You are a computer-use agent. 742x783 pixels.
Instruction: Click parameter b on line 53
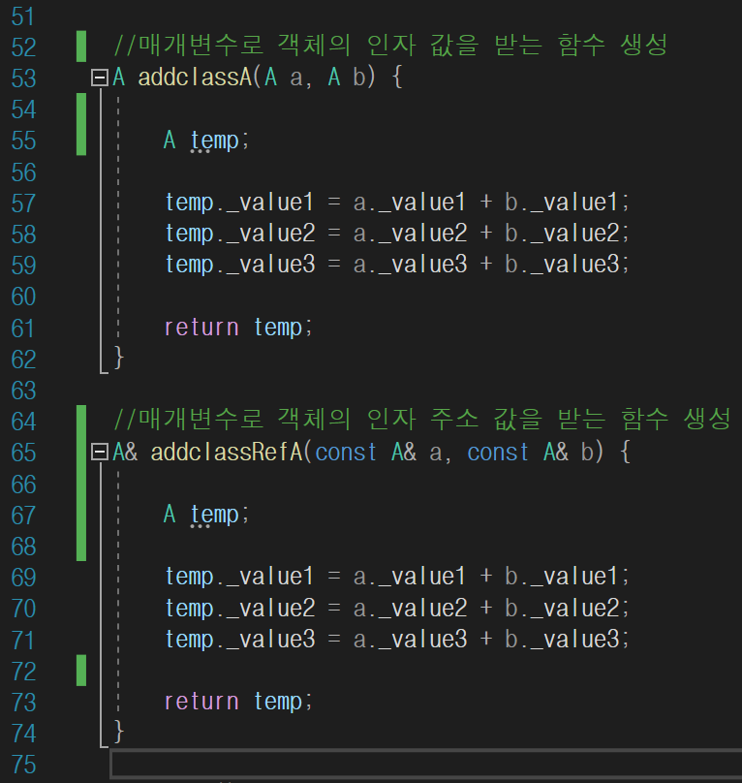pos(359,78)
